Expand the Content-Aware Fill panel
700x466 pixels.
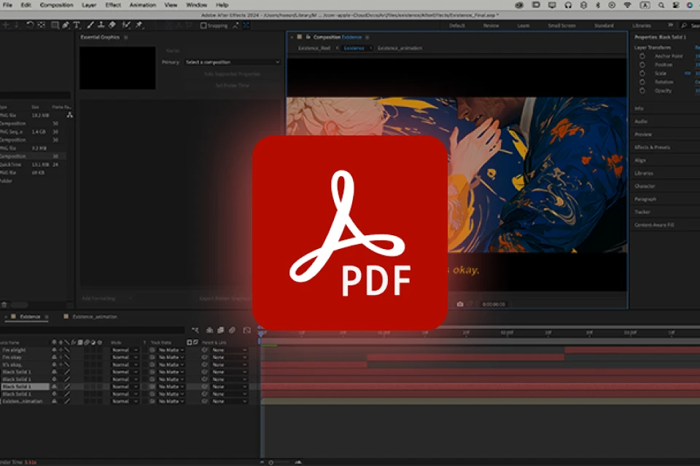pyautogui.click(x=654, y=225)
